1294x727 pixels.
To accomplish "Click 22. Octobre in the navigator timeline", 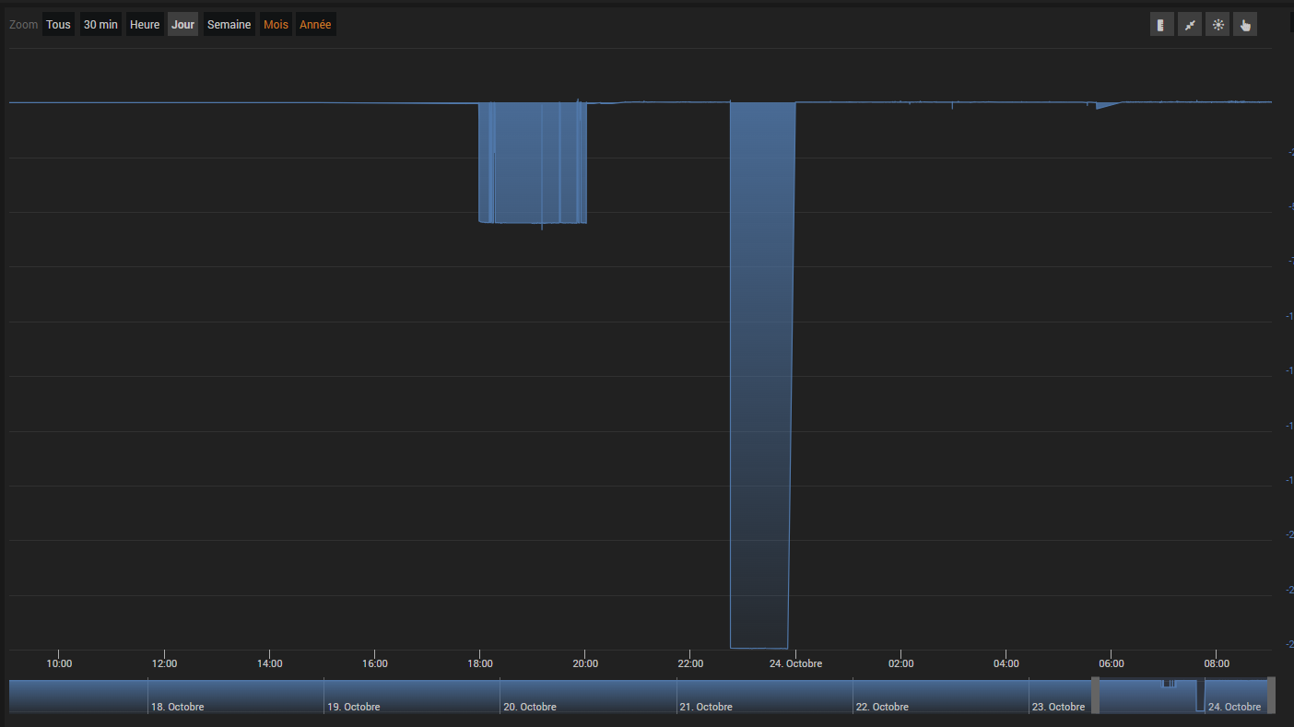I will click(x=882, y=707).
